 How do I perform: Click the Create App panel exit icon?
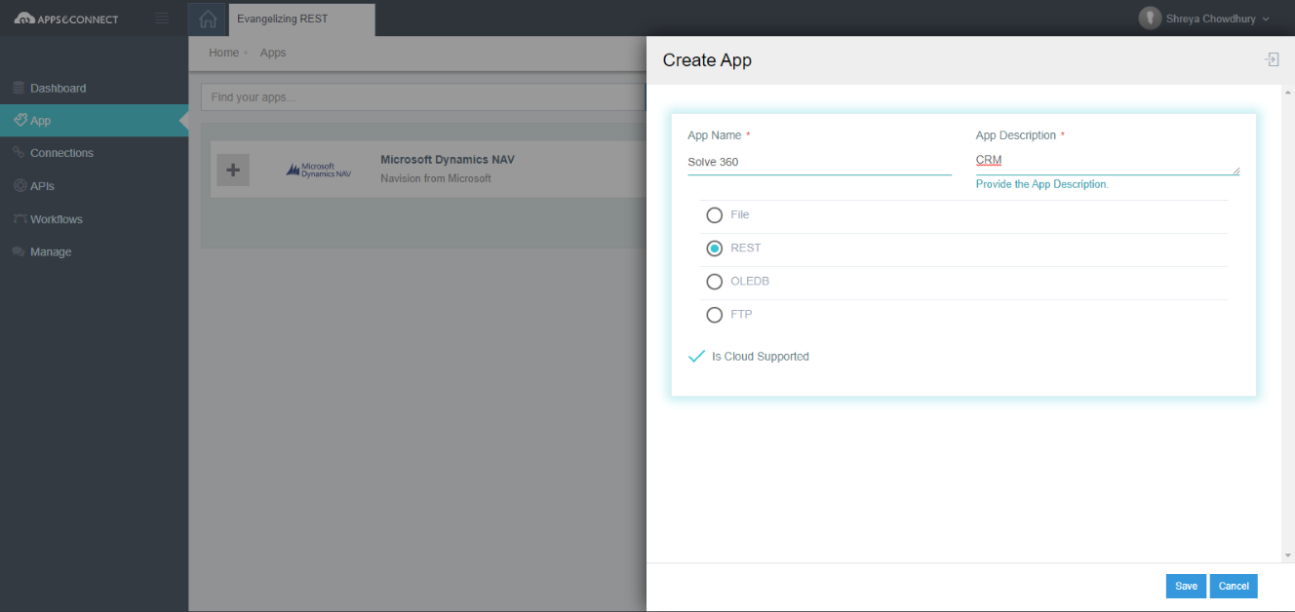[x=1272, y=60]
